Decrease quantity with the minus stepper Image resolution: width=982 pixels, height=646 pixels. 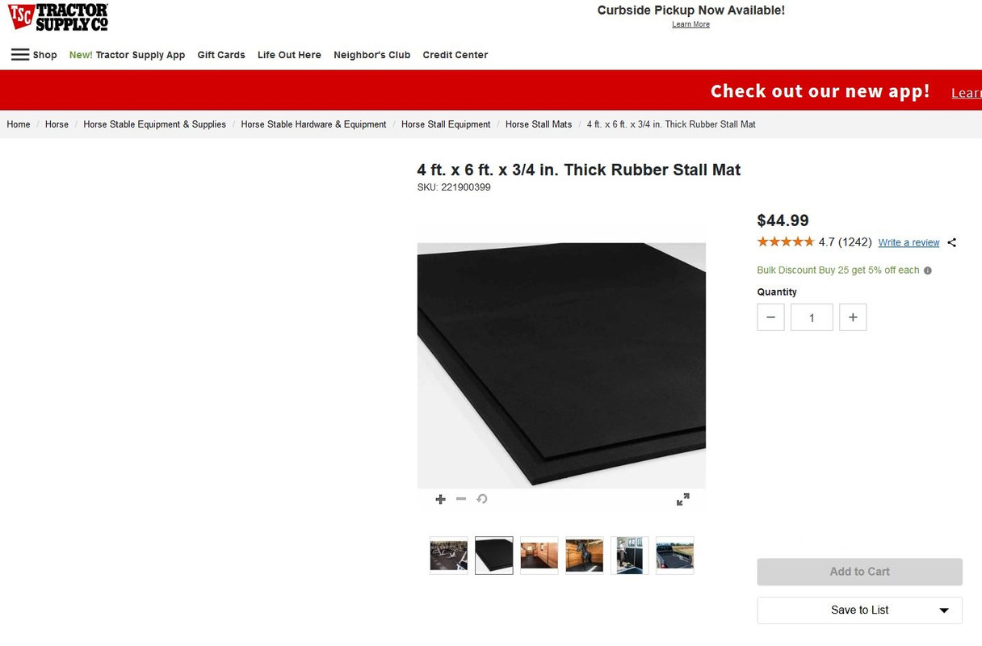tap(770, 317)
